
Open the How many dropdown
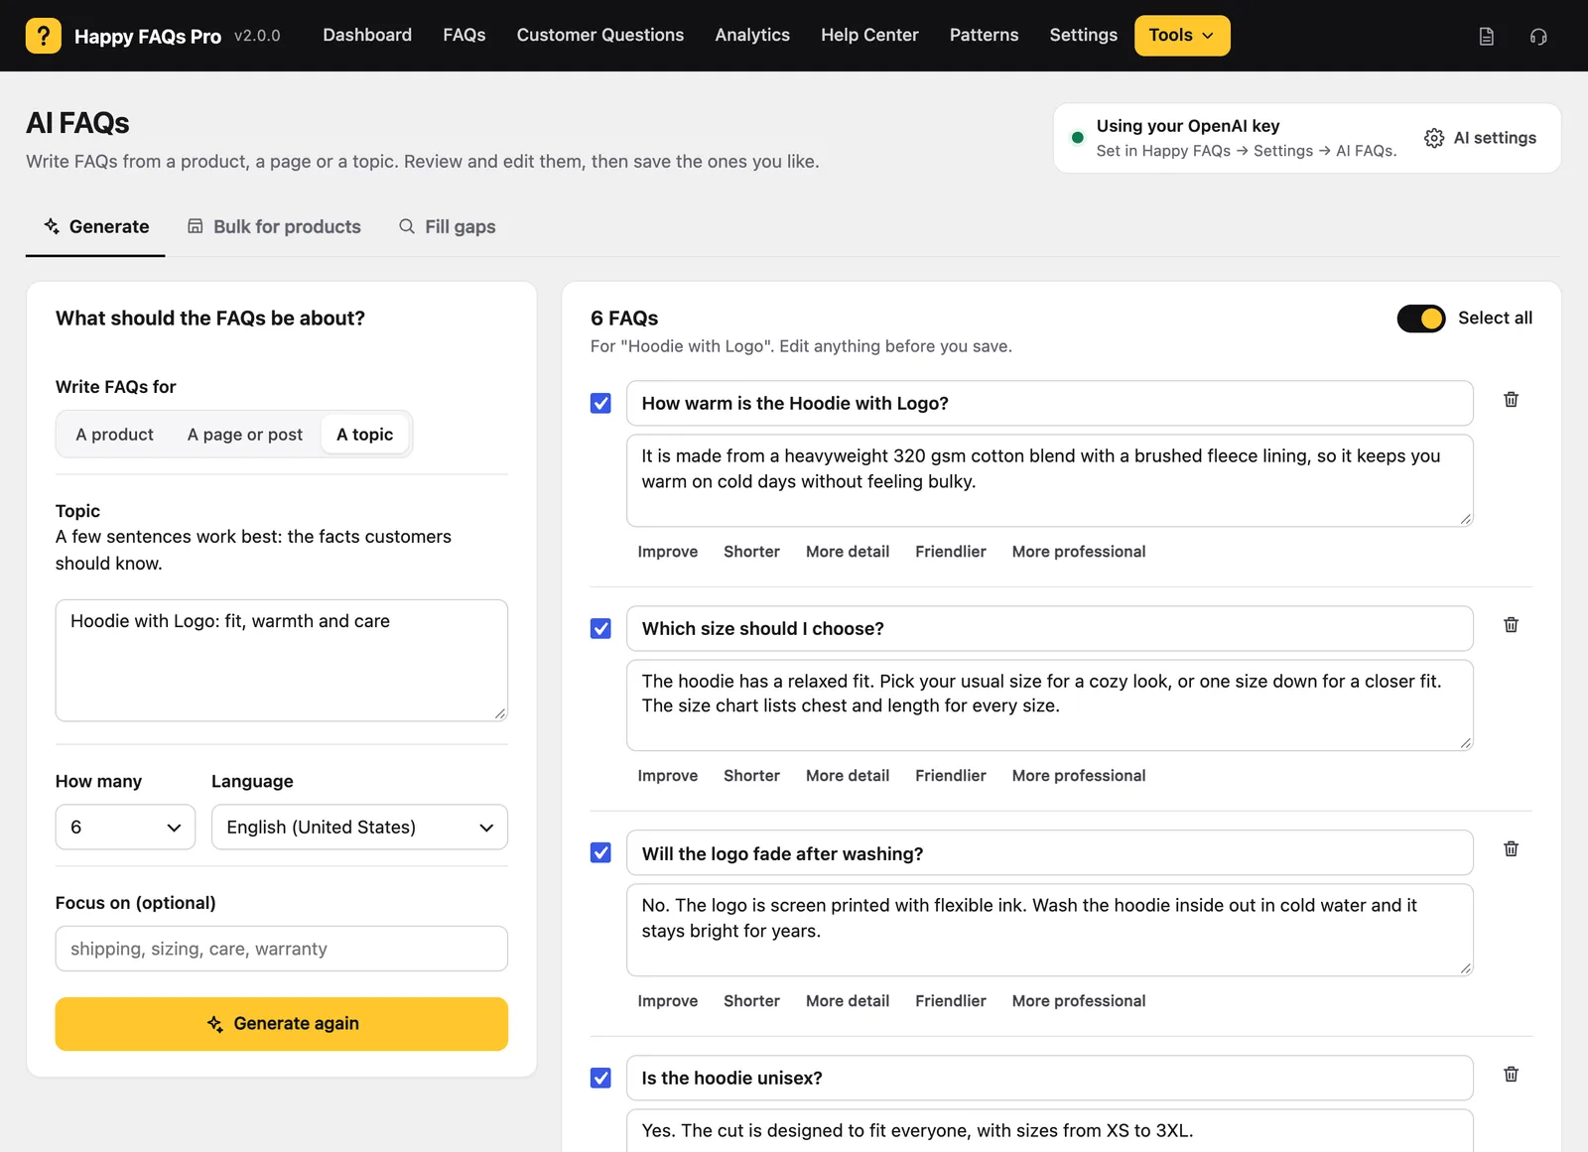pos(125,828)
